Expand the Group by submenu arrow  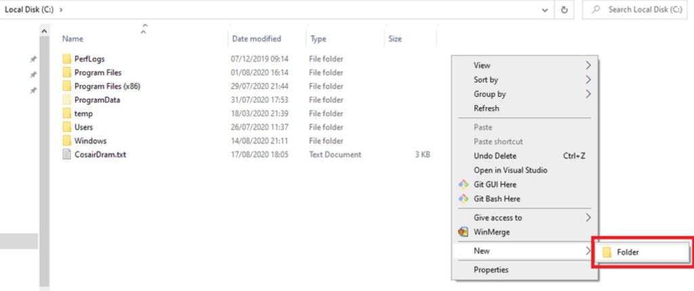[588, 94]
